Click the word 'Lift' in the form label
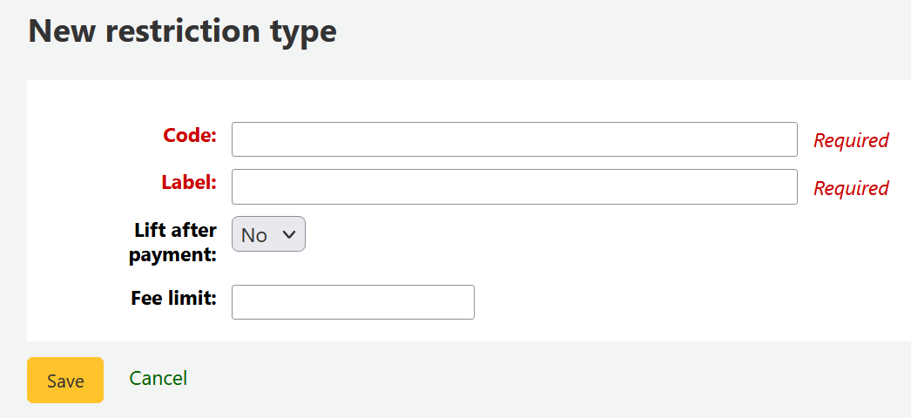911x418 pixels. tap(150, 231)
